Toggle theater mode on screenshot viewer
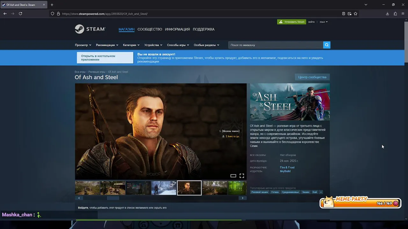The image size is (408, 229). click(x=233, y=176)
